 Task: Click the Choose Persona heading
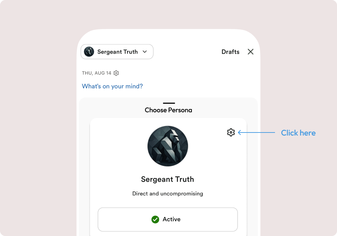tap(168, 110)
